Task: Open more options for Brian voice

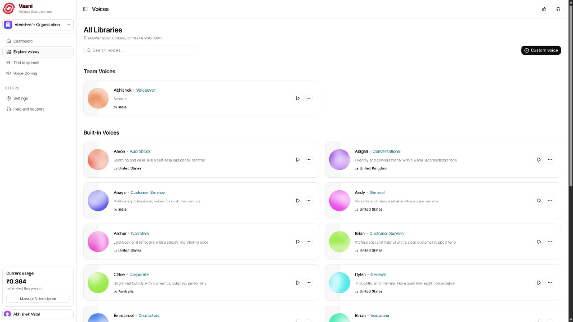Action: point(549,241)
